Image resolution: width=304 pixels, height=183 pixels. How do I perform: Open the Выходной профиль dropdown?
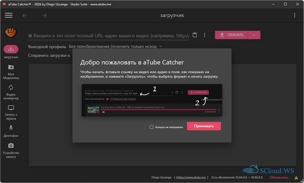click(115, 46)
